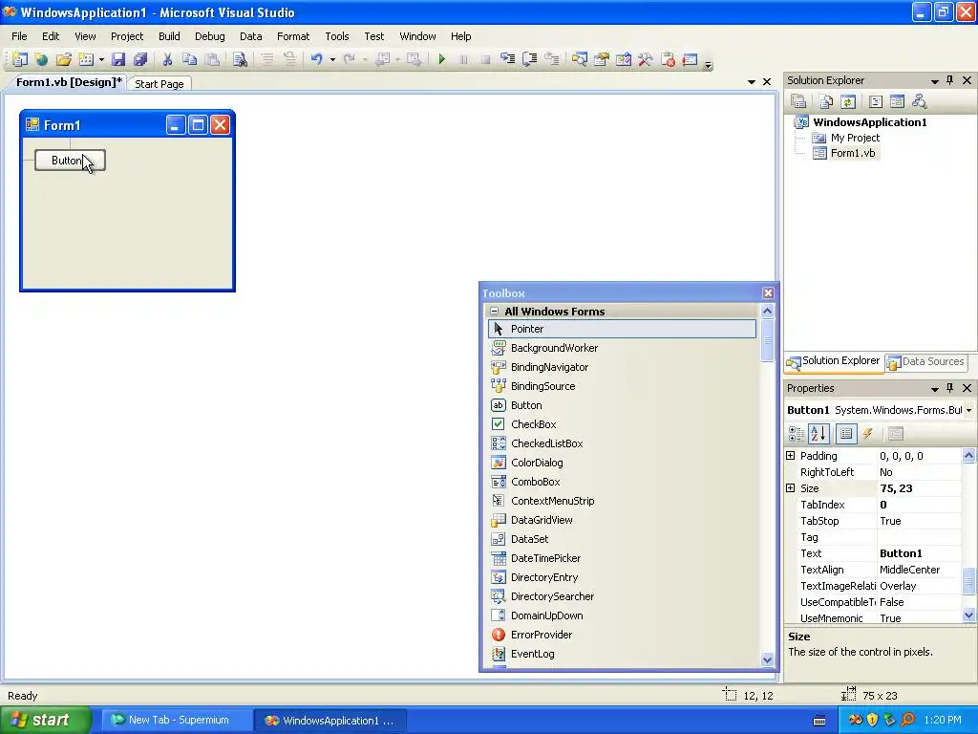
Task: Click the Properties page button icon
Action: point(896,434)
